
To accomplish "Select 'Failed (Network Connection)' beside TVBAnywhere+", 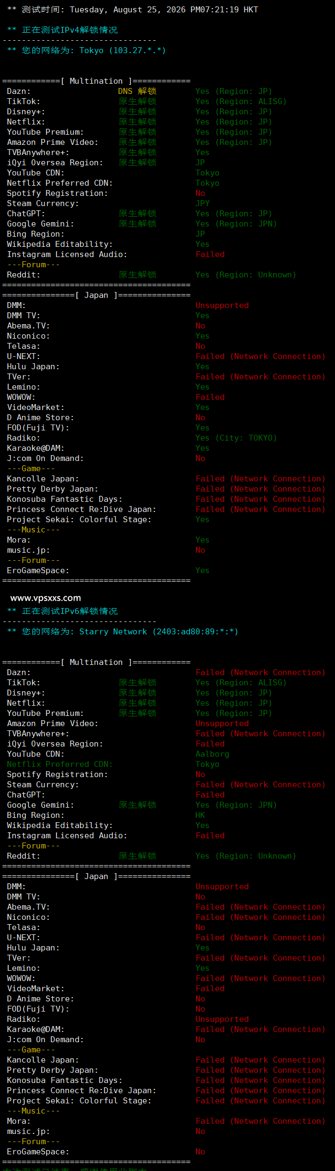I will pyautogui.click(x=260, y=734).
